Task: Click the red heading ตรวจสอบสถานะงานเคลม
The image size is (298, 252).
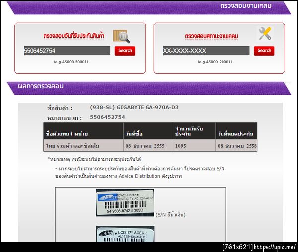Action: tap(212, 36)
